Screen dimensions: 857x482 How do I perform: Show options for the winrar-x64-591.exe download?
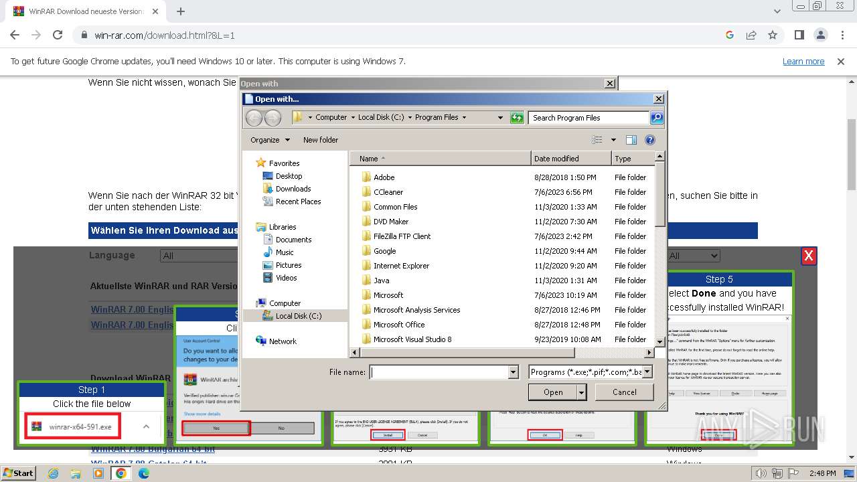[146, 426]
